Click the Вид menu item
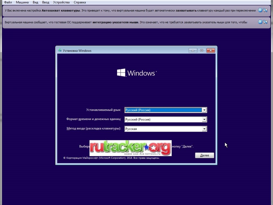This screenshot has height=205, width=273. pos(35,2)
